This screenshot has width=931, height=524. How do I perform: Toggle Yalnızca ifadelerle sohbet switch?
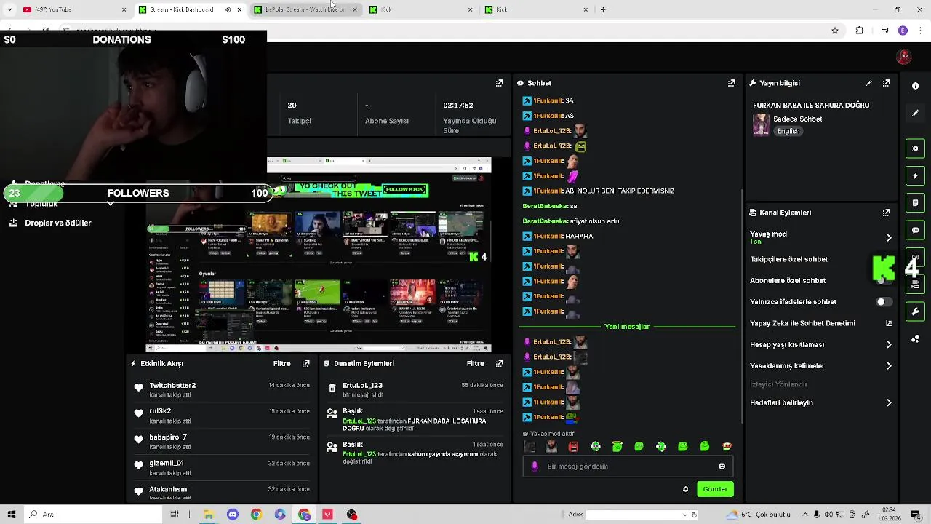(884, 302)
